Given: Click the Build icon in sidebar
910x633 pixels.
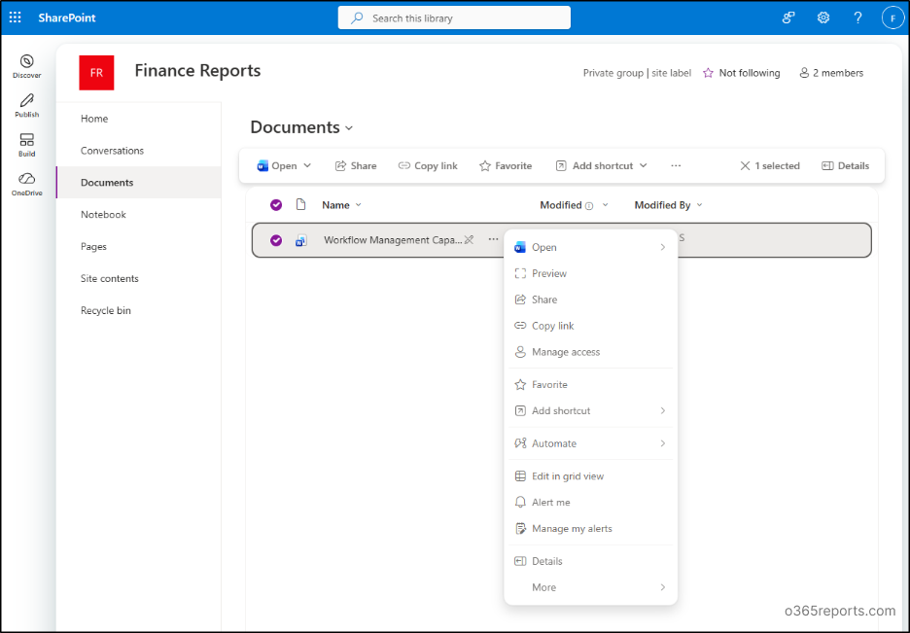Looking at the screenshot, I should 26,144.
